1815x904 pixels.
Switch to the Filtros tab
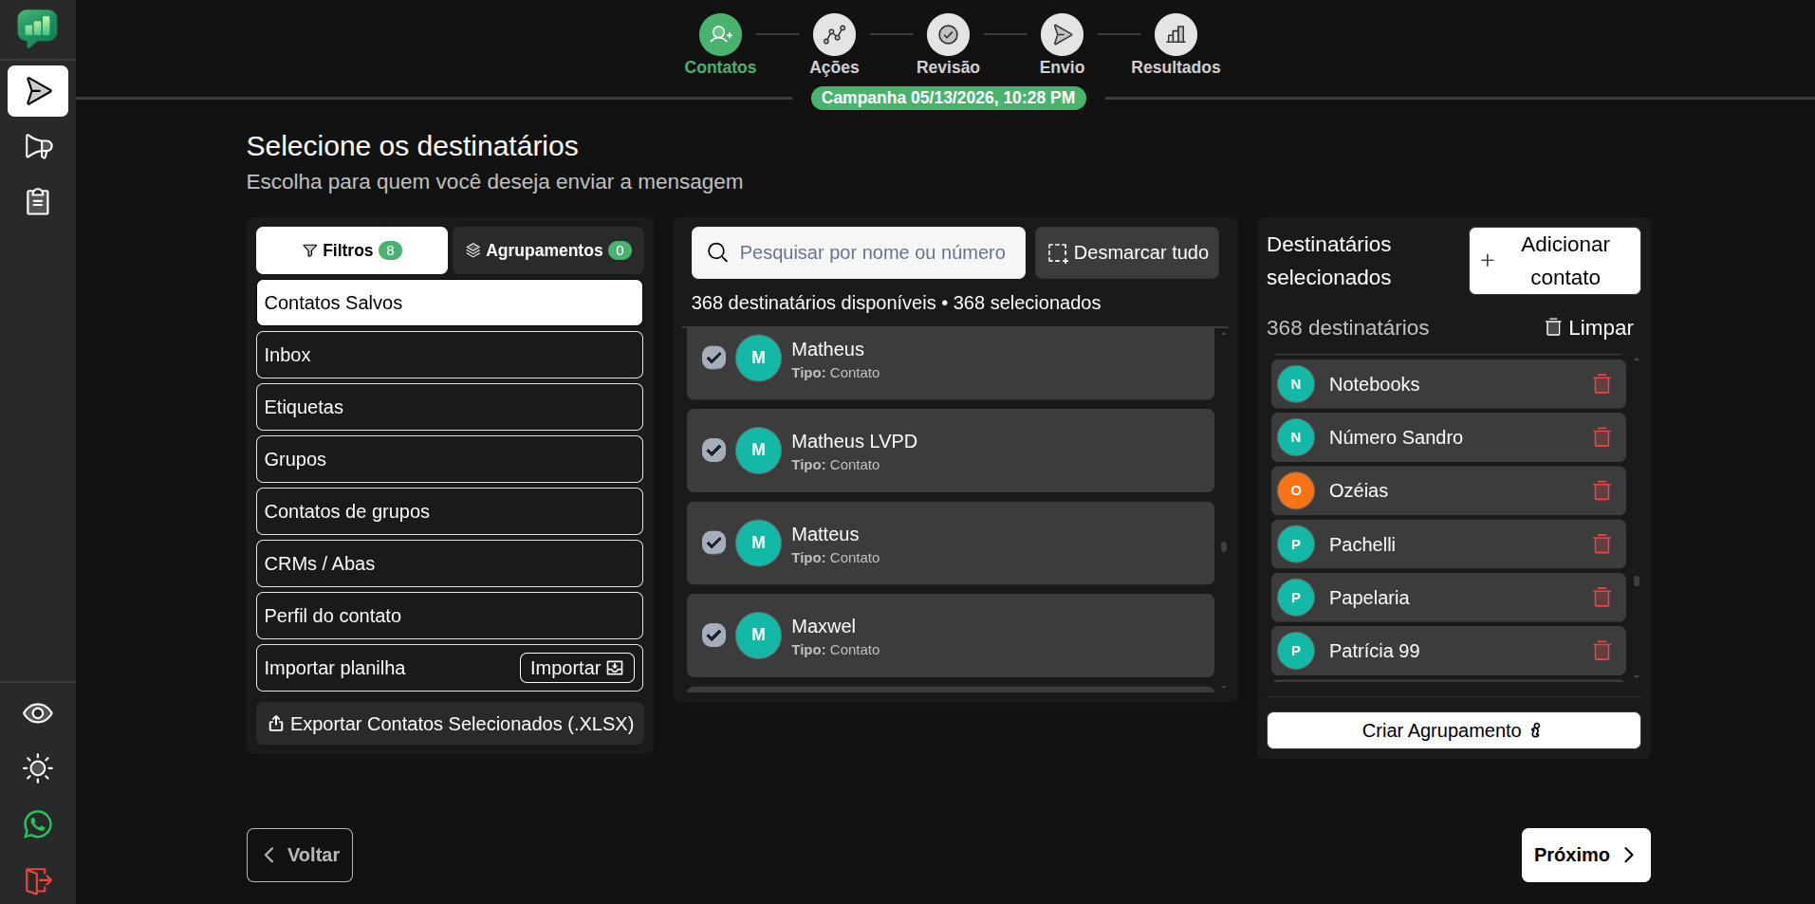pyautogui.click(x=352, y=250)
